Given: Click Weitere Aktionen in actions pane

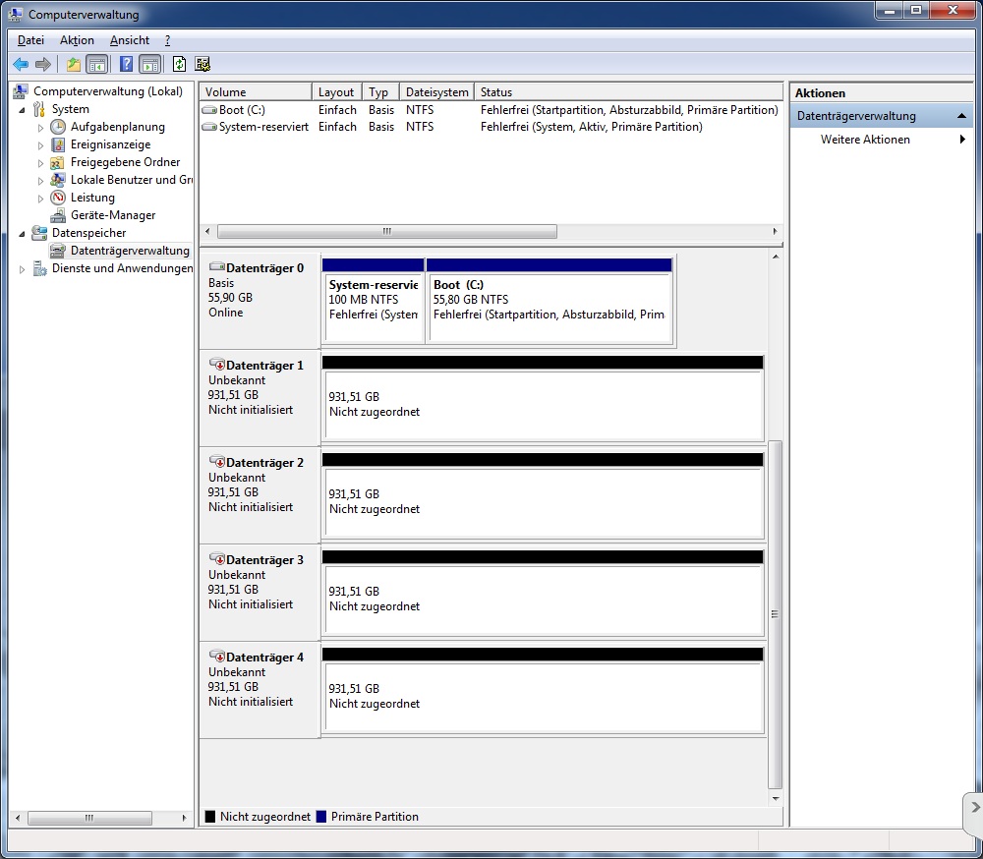Looking at the screenshot, I should click(x=865, y=140).
